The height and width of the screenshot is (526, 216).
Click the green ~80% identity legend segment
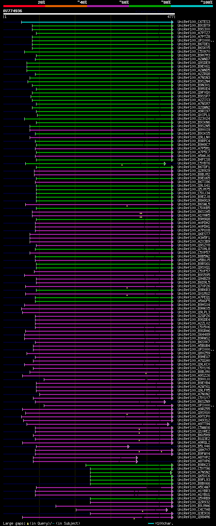click(150, 6)
